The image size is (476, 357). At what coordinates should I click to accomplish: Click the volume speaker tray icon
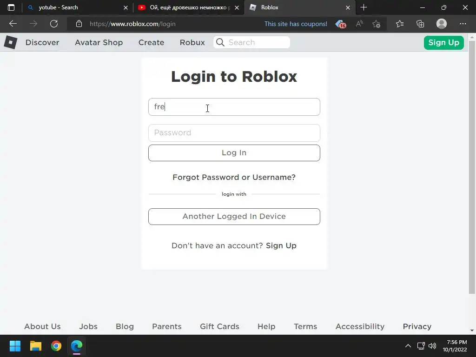432,346
